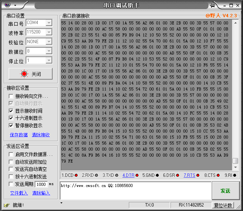Image resolution: width=243 pixels, height=211 pixels.
Task: Click the green 发送 send button
Action: (226, 191)
